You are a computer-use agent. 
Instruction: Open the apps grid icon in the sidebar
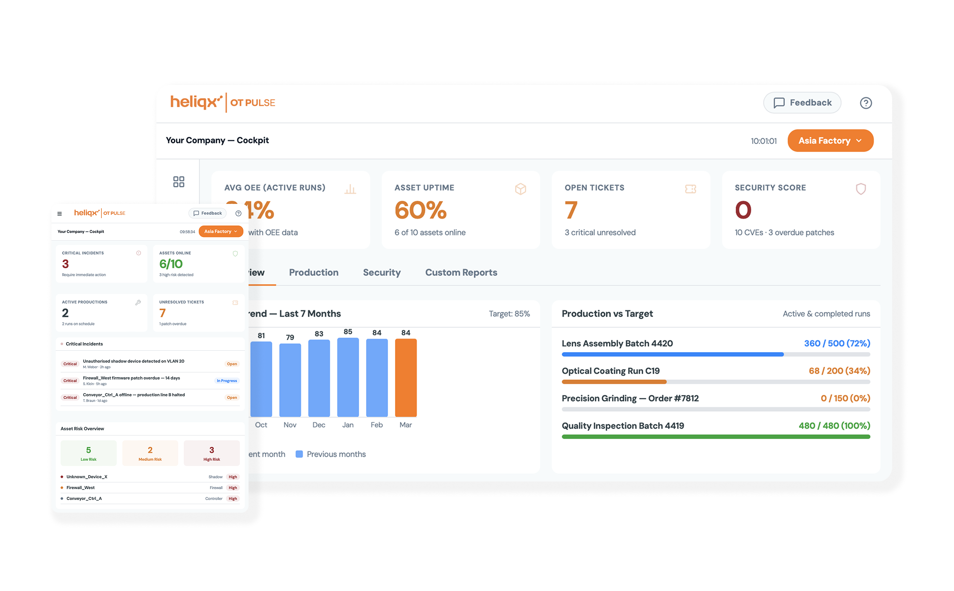coord(179,181)
